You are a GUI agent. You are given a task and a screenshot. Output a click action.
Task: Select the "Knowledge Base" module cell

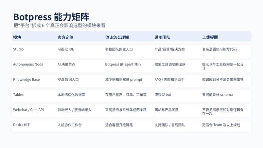click(26, 80)
